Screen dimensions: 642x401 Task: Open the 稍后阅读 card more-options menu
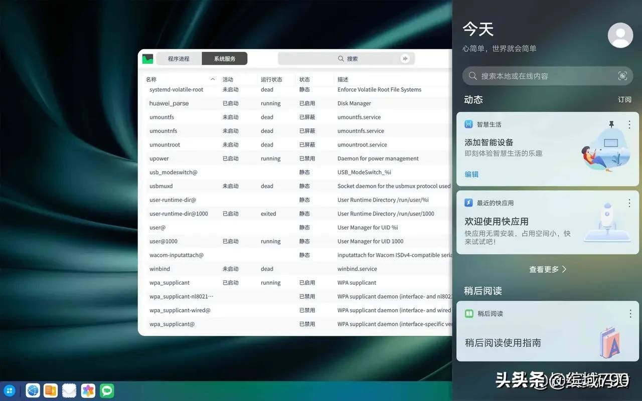pyautogui.click(x=630, y=314)
